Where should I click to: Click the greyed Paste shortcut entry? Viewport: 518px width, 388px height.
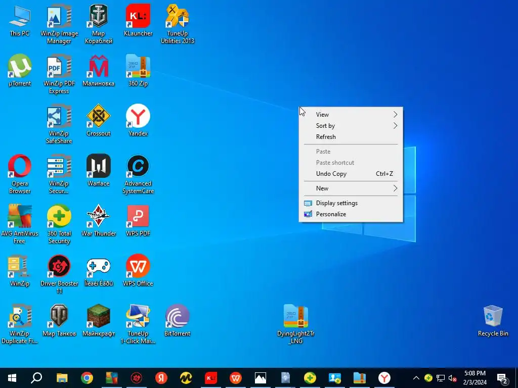(x=351, y=163)
